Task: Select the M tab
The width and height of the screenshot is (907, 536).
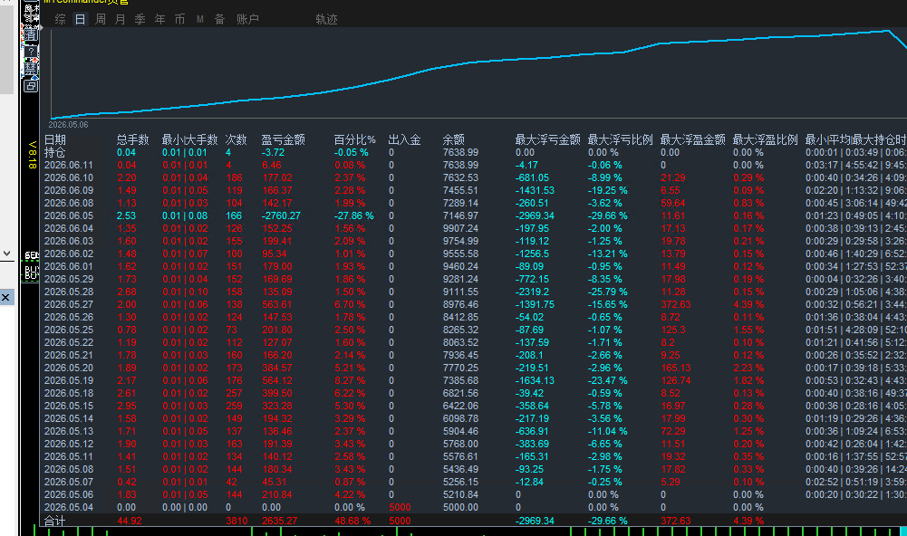Action: (x=199, y=19)
